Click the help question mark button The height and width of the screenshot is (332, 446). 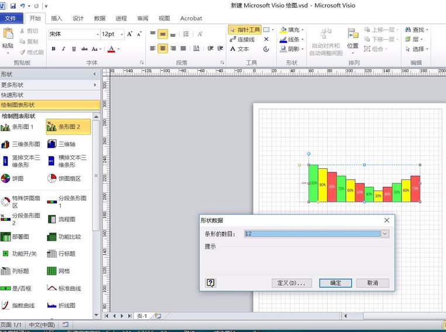[x=211, y=282]
